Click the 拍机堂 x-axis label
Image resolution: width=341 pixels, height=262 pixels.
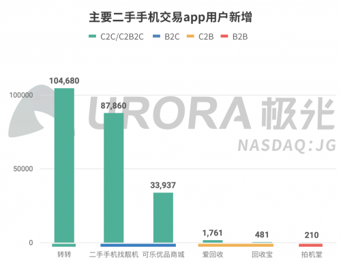[x=312, y=254]
